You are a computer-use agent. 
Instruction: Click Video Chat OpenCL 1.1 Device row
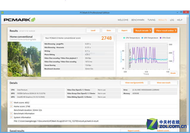click(x=94, y=90)
